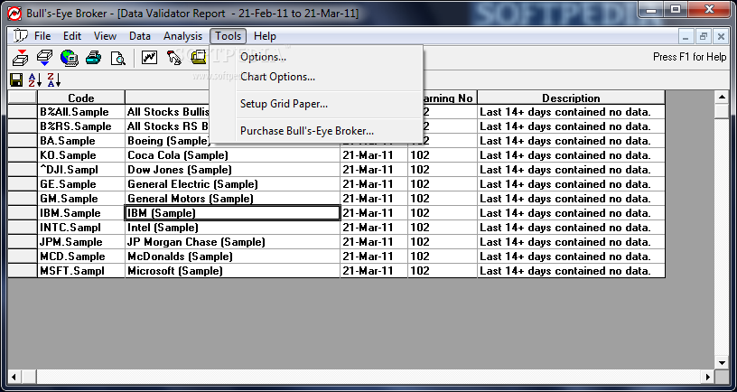This screenshot has width=737, height=392.
Task: Select the KO.Sample code cell
Action: point(81,155)
